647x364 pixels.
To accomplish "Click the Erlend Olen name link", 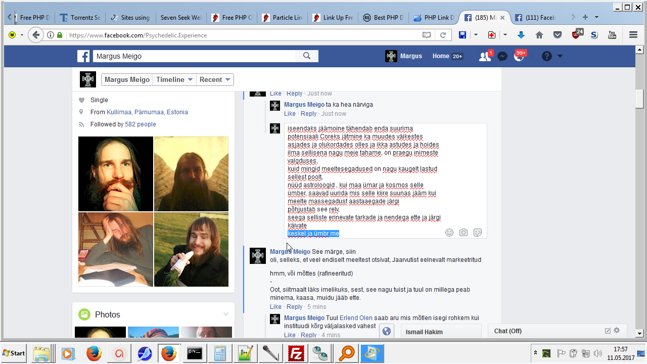I will (356, 318).
